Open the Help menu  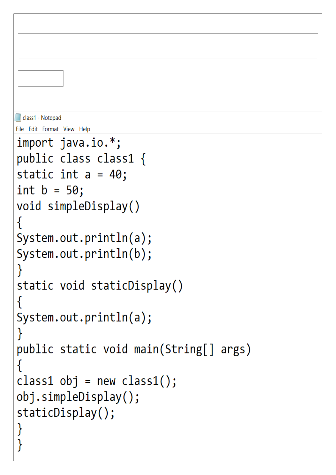pos(85,129)
